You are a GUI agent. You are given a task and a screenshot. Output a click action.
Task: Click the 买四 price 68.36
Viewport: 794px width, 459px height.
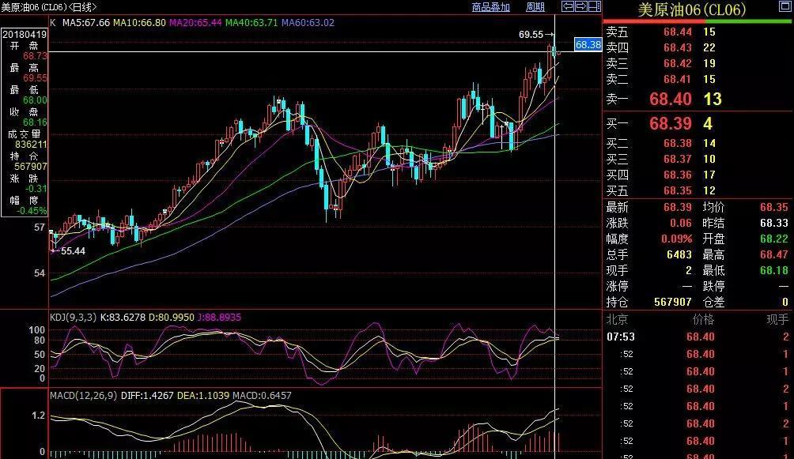(678, 175)
